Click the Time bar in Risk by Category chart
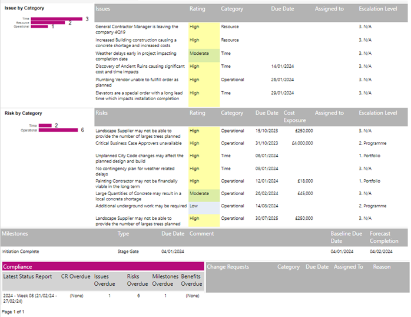 coord(45,126)
